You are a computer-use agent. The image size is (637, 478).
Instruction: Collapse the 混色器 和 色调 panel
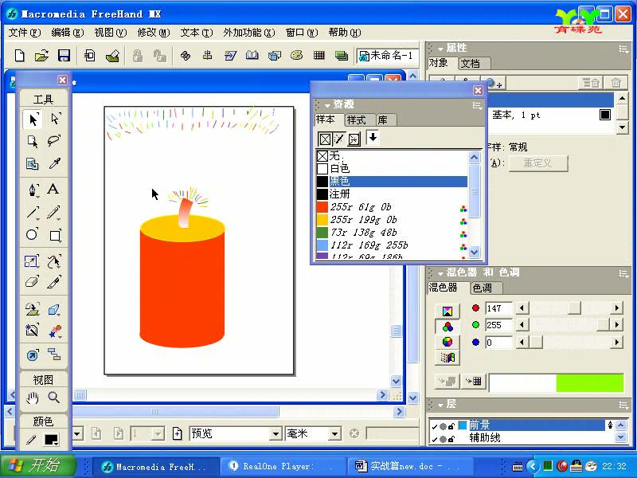440,273
